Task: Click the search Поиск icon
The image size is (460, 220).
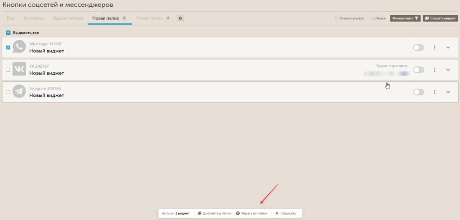Action: tap(372, 18)
